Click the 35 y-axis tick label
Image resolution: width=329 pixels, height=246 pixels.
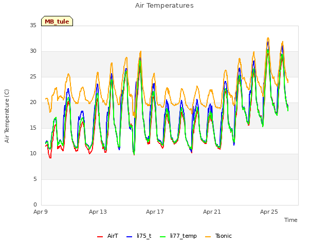coord(33,25)
